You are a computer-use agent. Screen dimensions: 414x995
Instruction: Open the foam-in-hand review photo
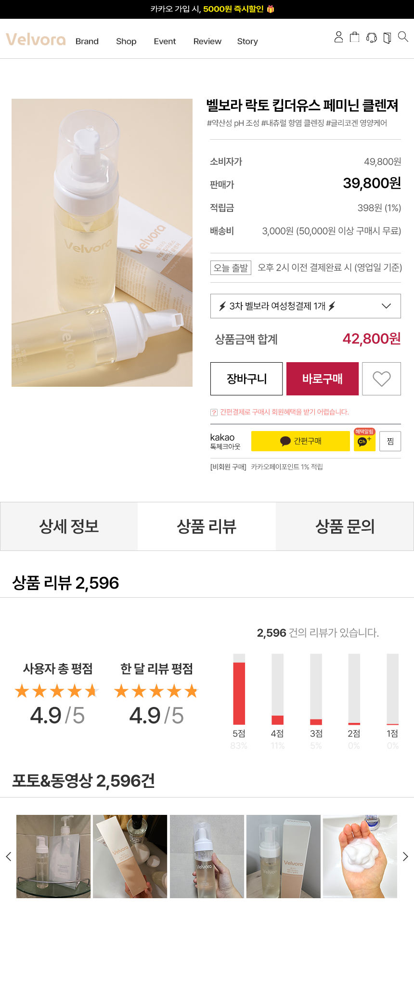(360, 856)
